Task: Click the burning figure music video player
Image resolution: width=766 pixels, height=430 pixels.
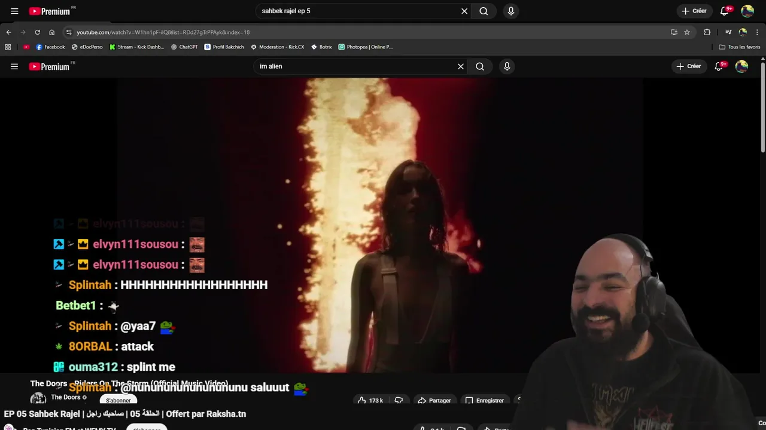Action: tap(380, 226)
